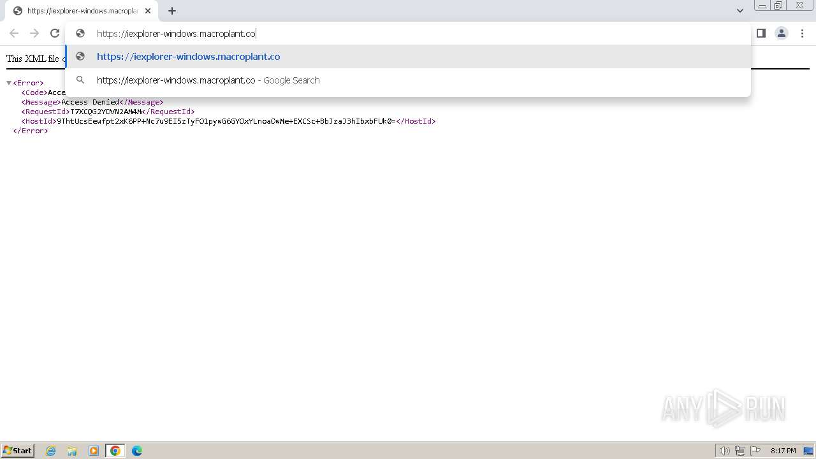Close the iexplorer-windows.macroplant tab
Viewport: 816px width, 459px height.
point(148,11)
